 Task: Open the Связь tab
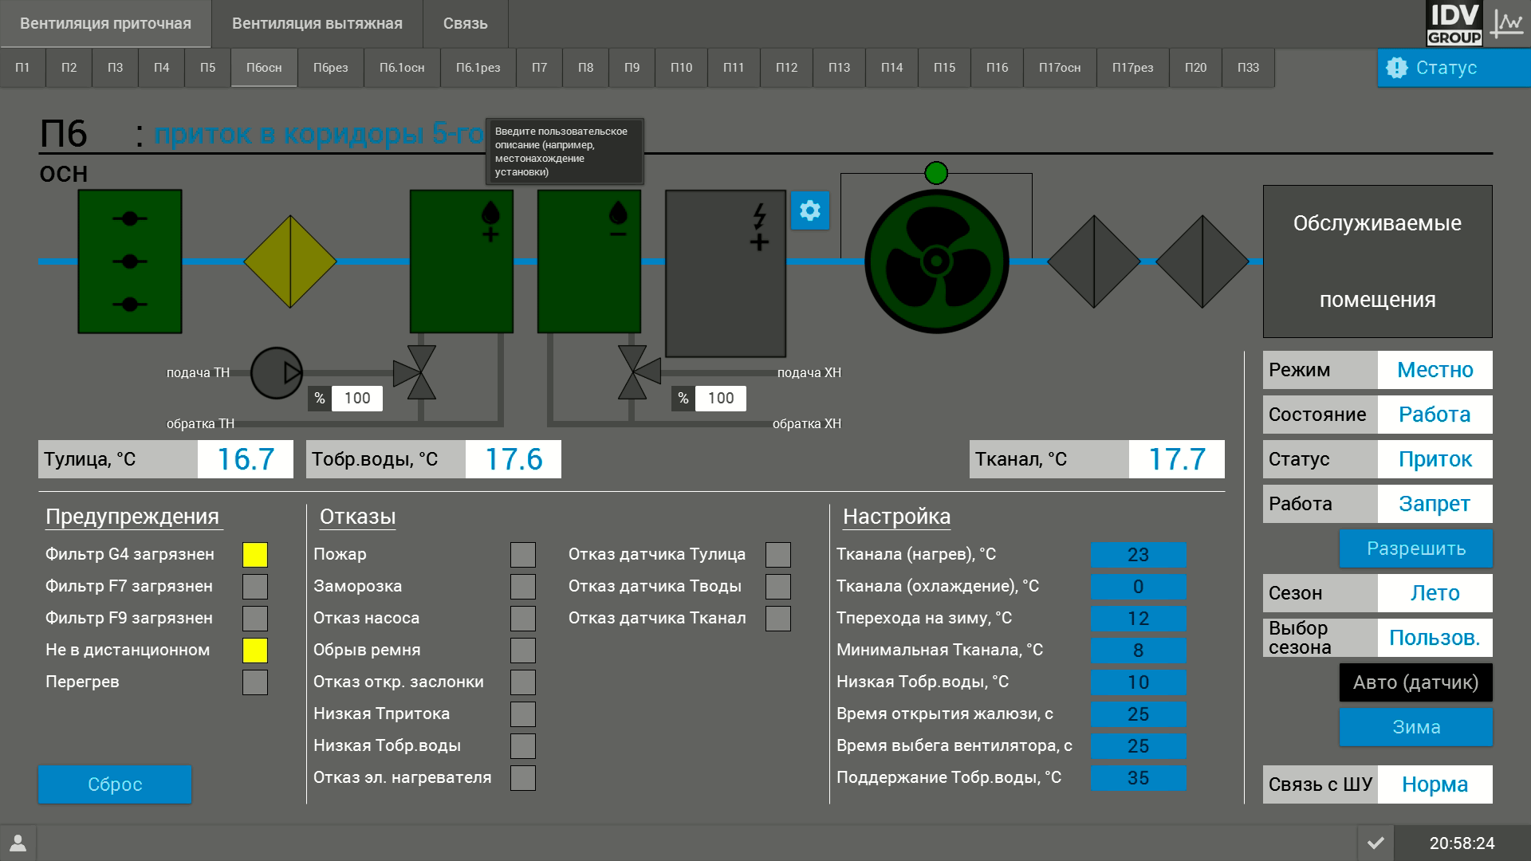point(466,24)
